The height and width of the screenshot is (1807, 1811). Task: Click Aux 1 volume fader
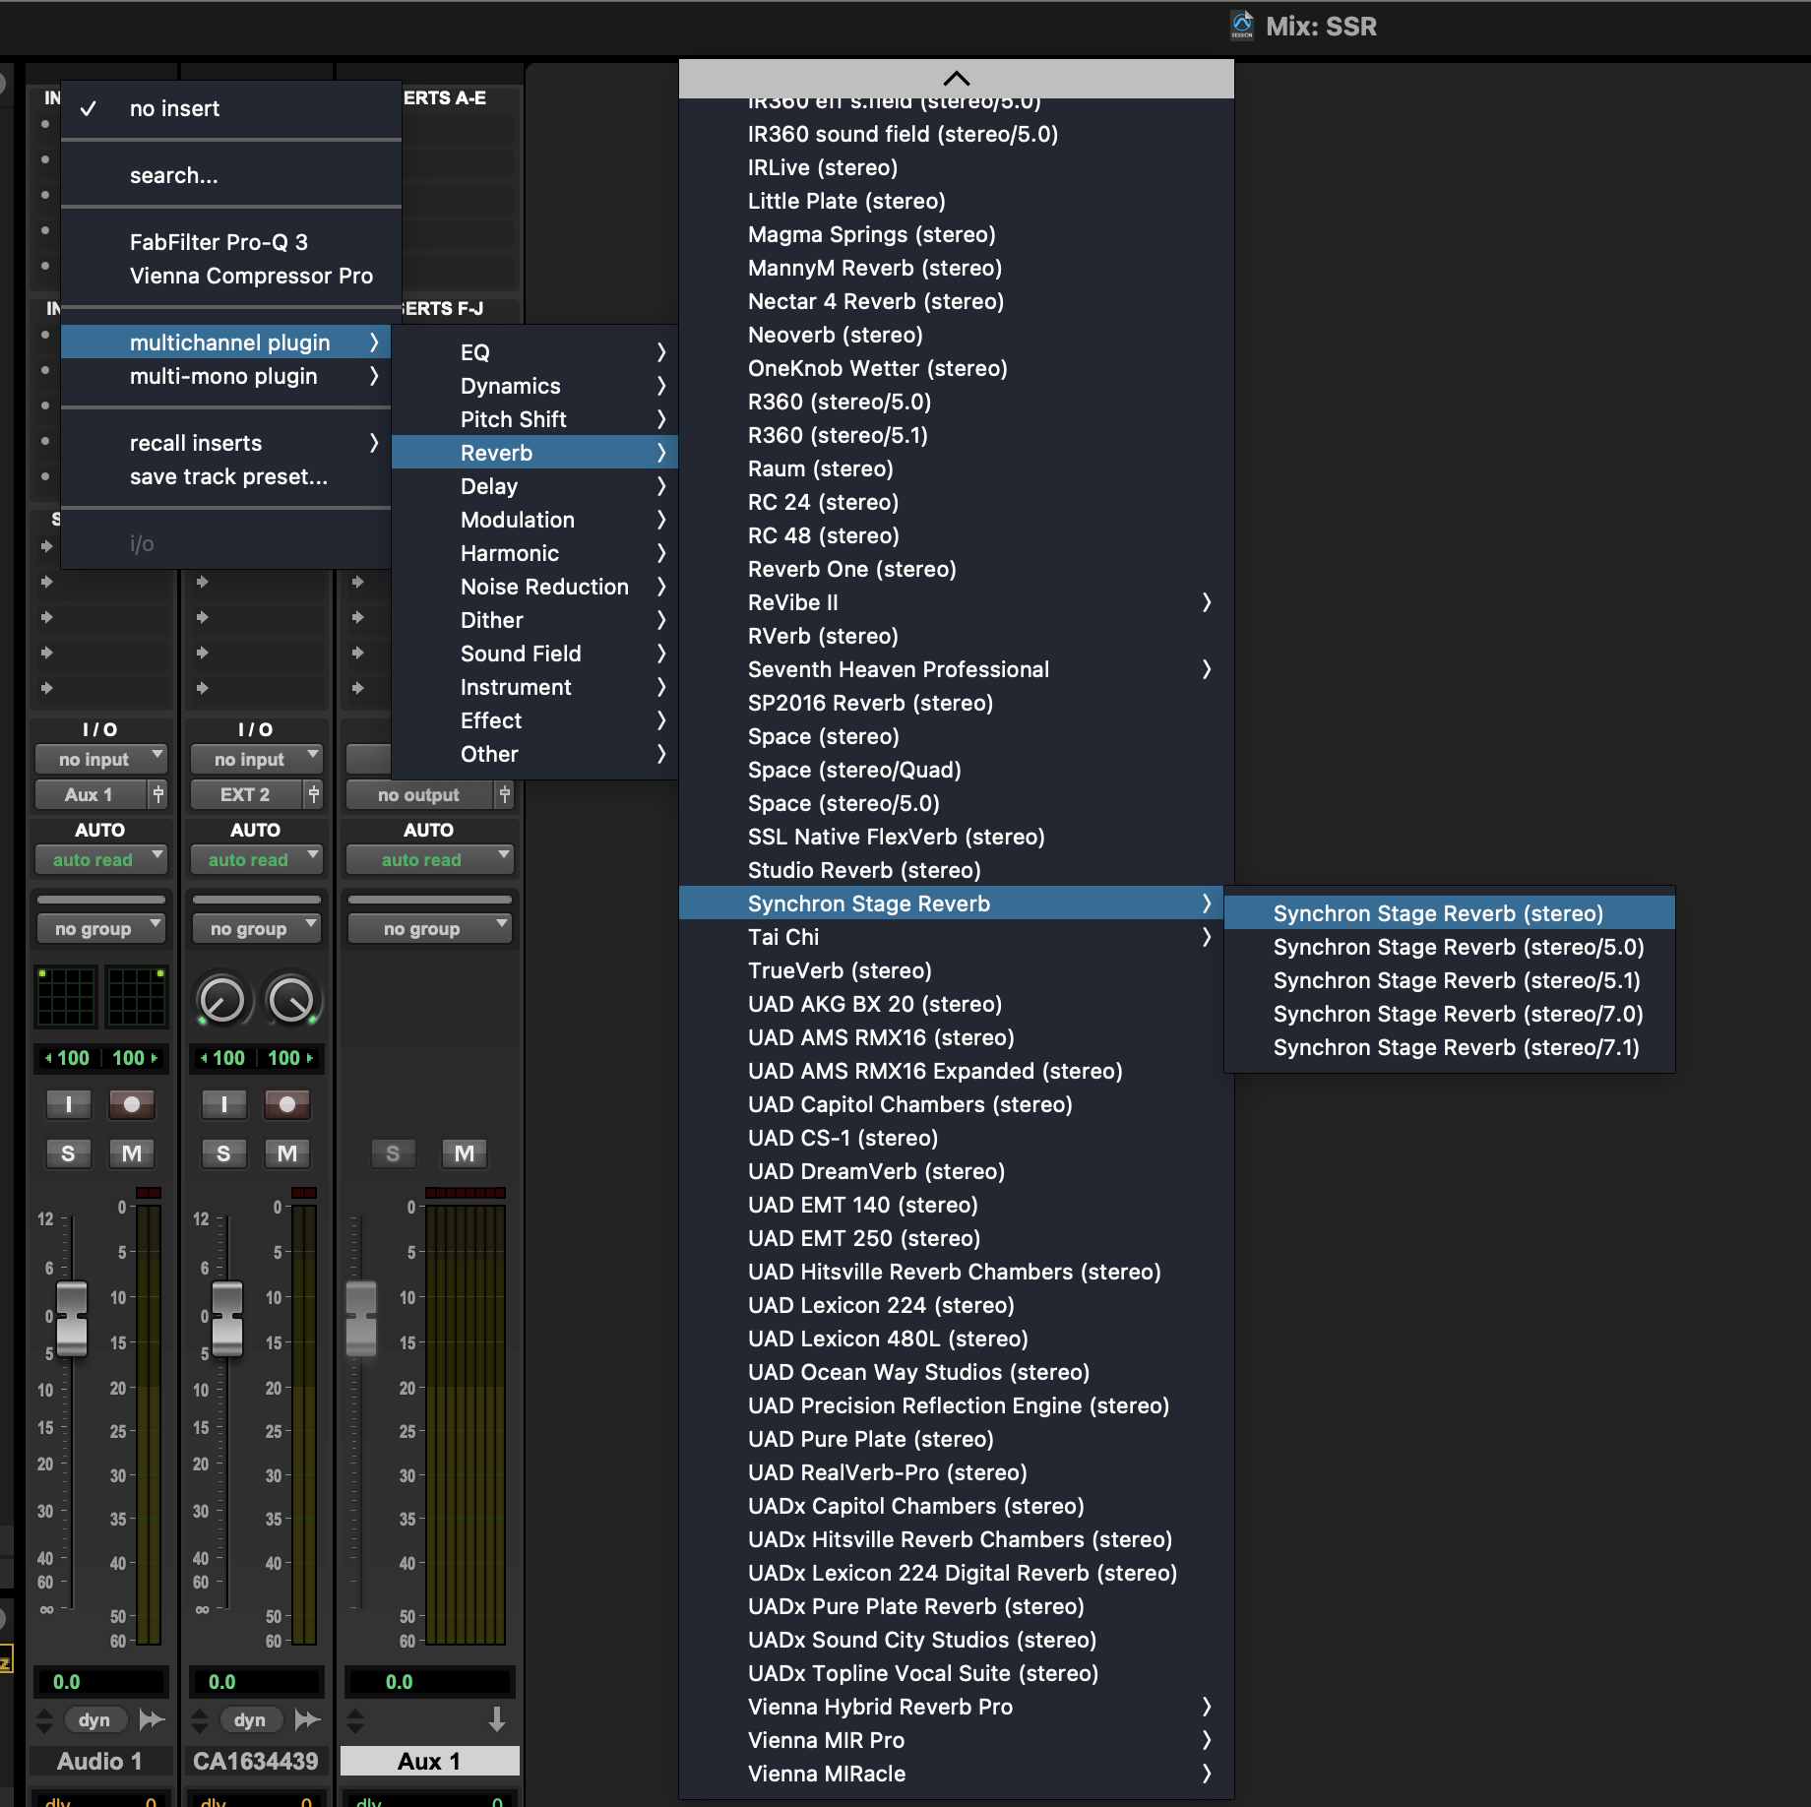[x=361, y=1318]
